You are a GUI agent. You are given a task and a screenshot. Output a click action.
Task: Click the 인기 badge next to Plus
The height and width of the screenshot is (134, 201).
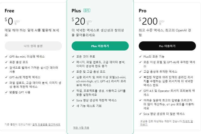[87, 10]
